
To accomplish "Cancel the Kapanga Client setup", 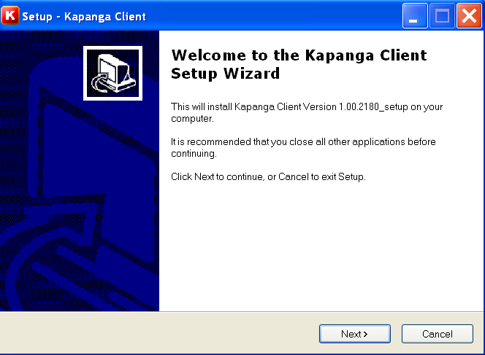I will pyautogui.click(x=438, y=334).
